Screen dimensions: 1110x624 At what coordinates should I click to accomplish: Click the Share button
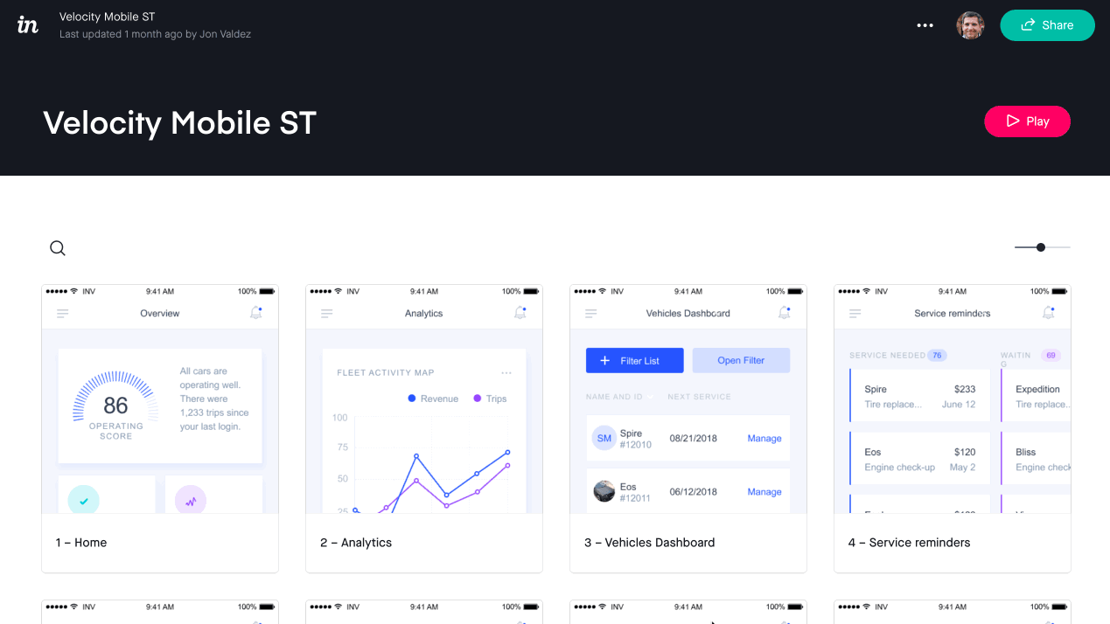(1047, 25)
